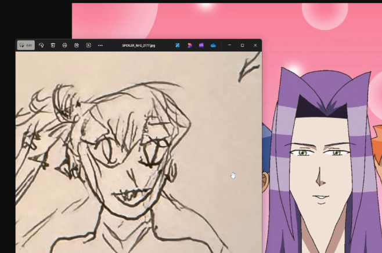
Task: Click the SPOILER_IMG_2177.jpg file name
Action: 139,46
